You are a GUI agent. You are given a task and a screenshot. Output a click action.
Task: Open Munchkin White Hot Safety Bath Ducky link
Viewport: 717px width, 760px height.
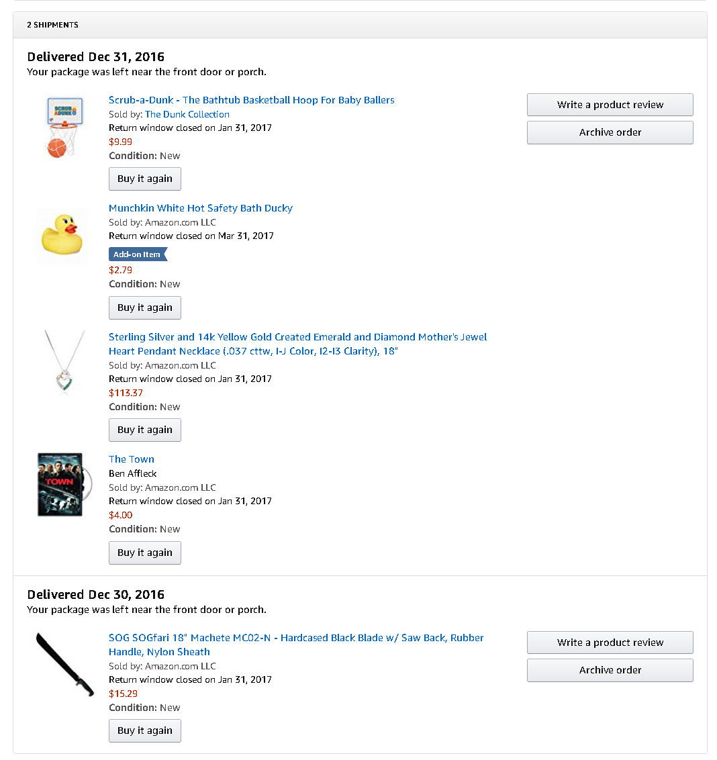(x=200, y=208)
